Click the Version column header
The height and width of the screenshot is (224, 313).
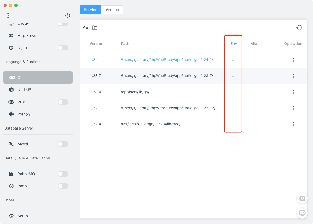pos(96,44)
